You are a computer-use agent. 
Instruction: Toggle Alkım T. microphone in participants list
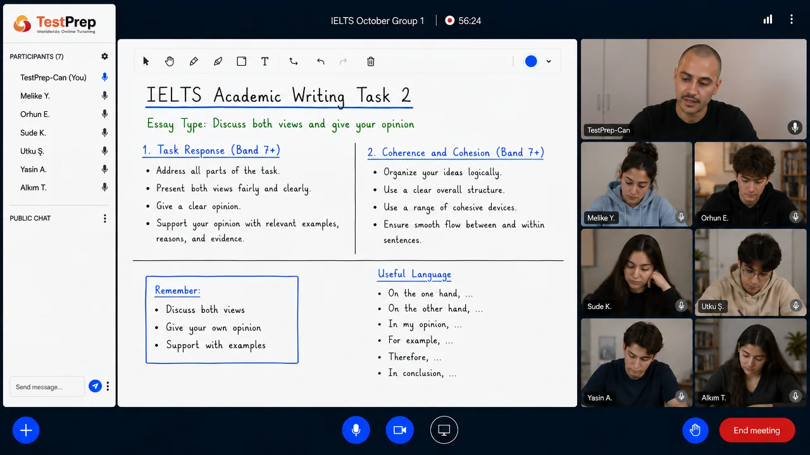tap(104, 188)
